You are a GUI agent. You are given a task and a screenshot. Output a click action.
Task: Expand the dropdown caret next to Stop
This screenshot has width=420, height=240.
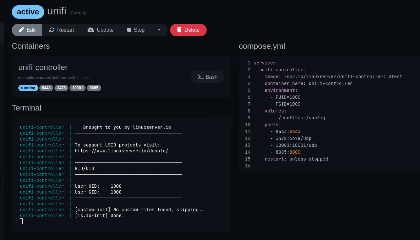159,30
